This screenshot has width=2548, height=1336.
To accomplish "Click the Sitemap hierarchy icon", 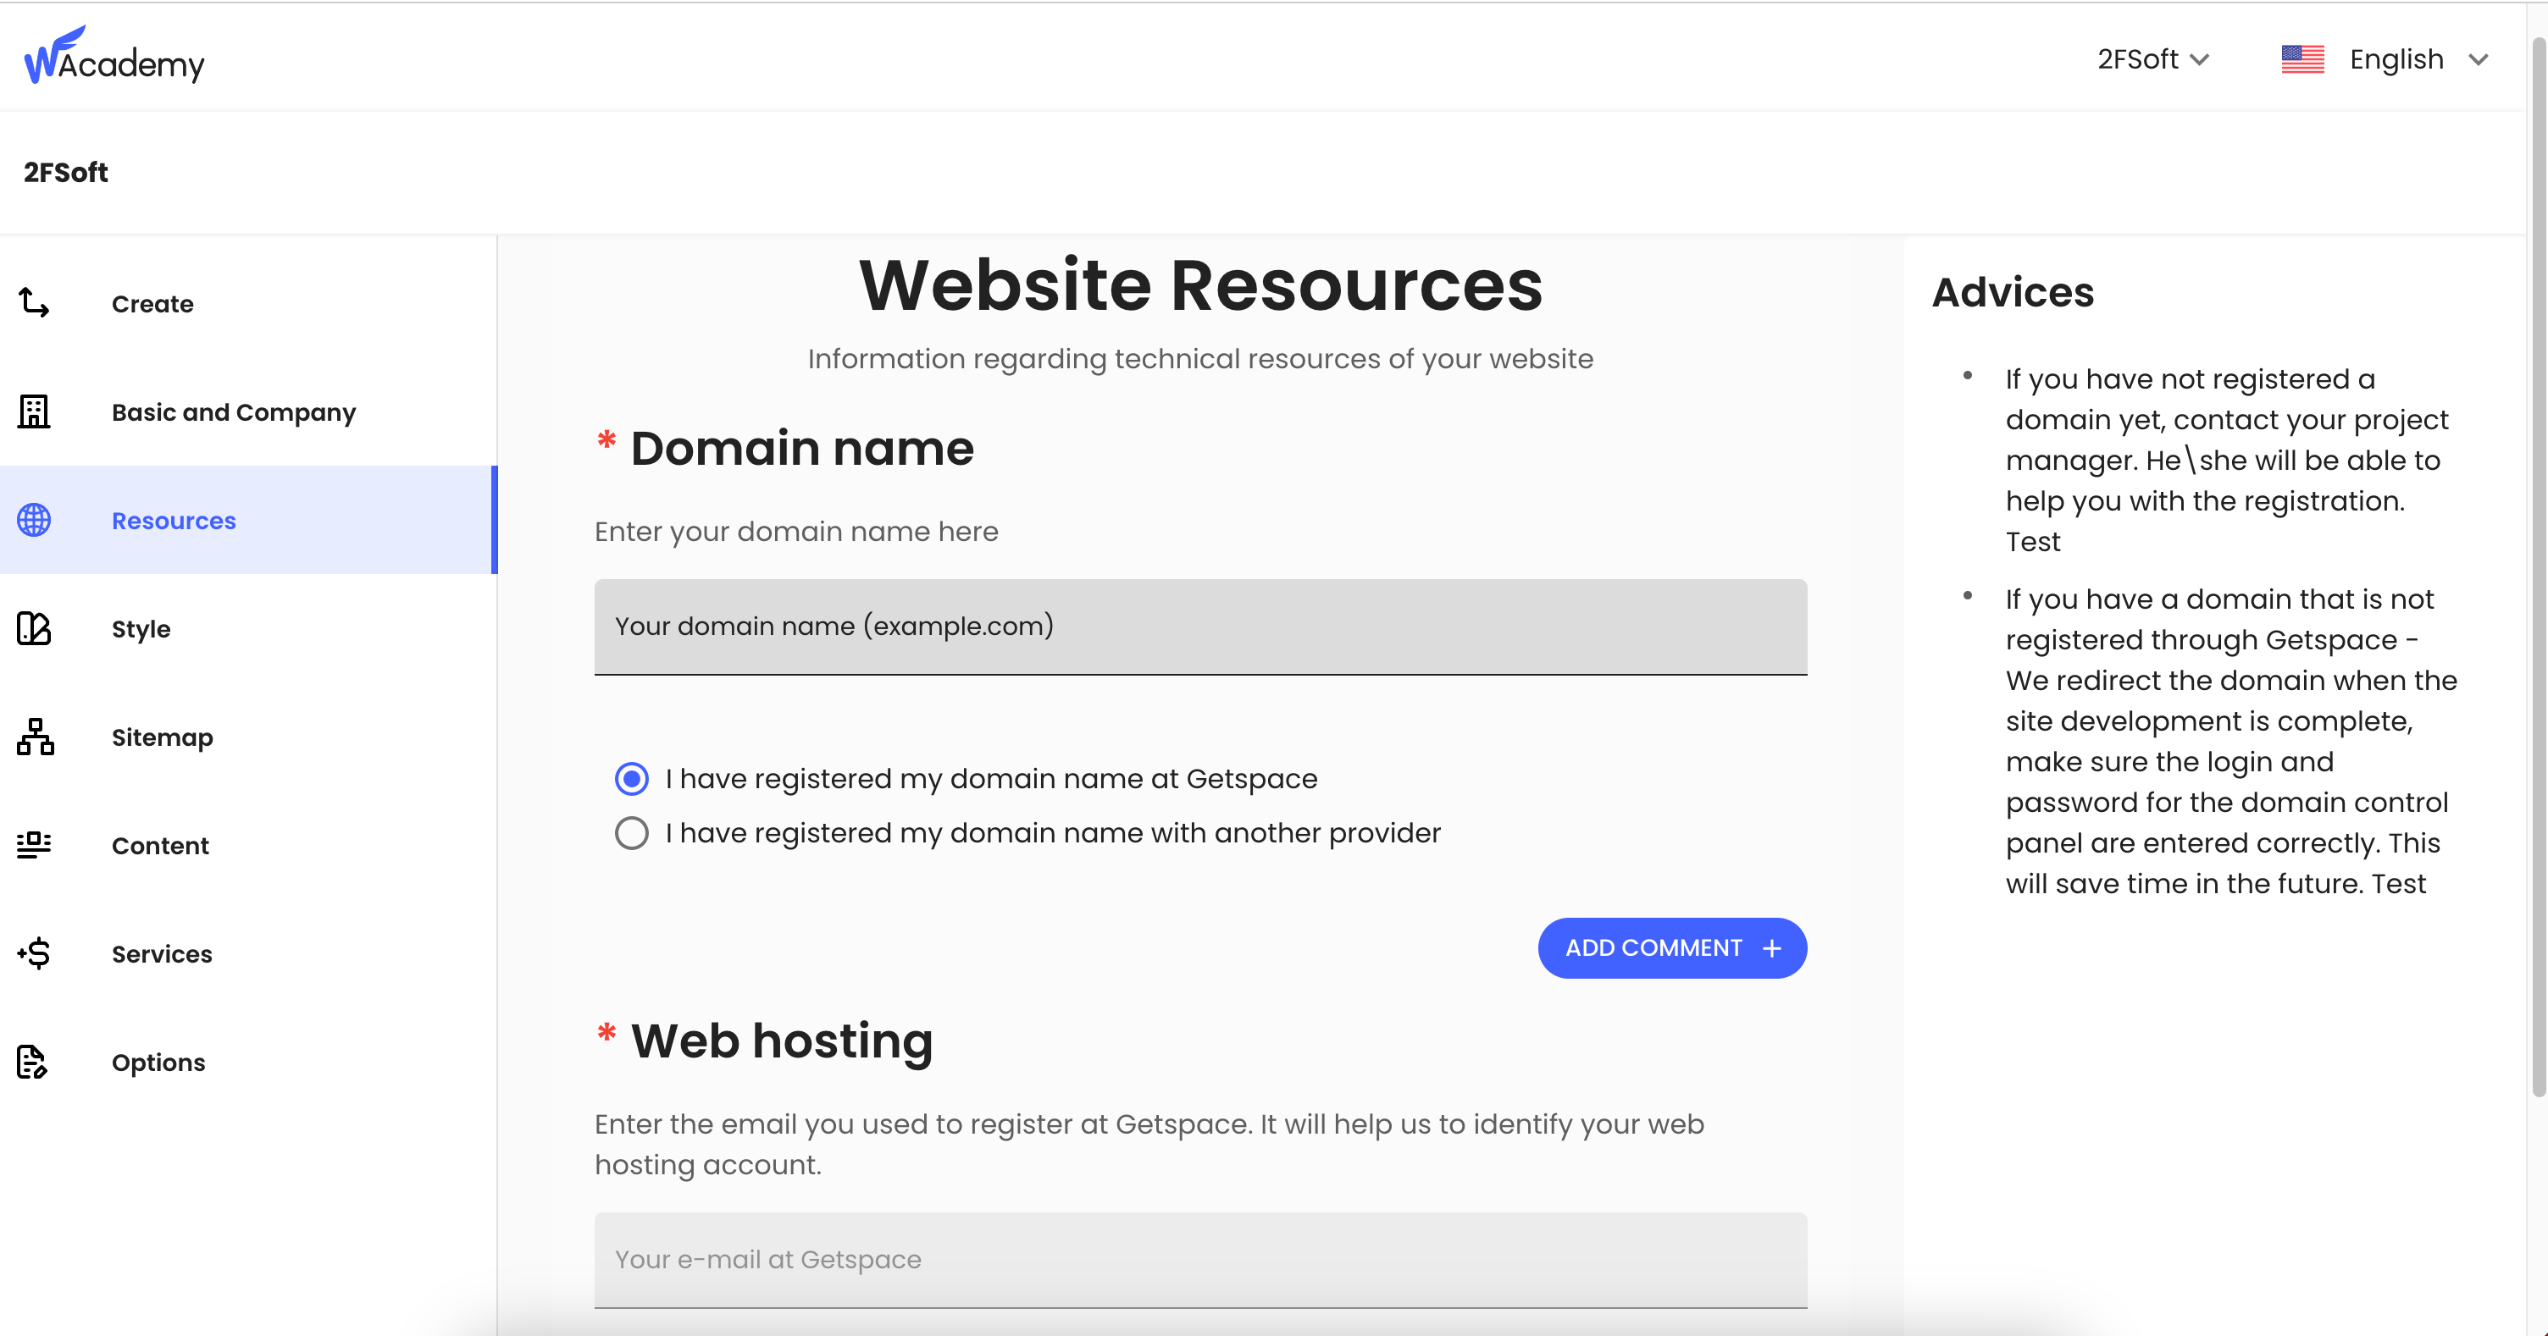I will [35, 737].
